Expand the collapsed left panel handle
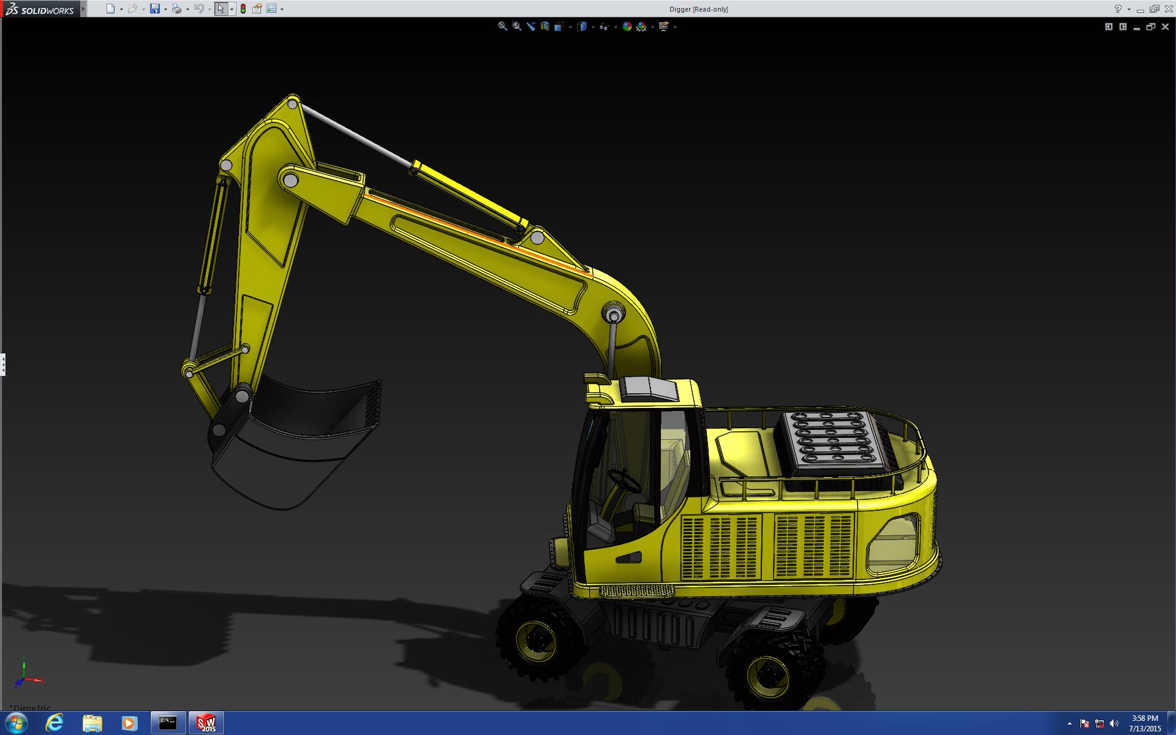The height and width of the screenshot is (735, 1176). (x=3, y=364)
